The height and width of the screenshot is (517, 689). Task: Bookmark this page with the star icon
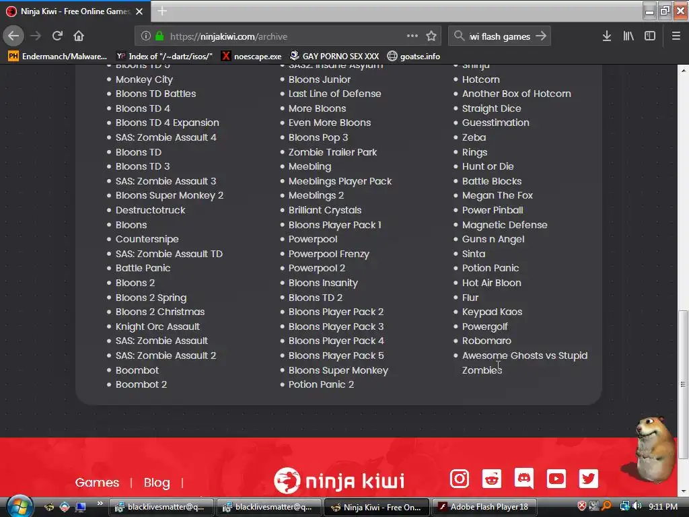pyautogui.click(x=431, y=36)
